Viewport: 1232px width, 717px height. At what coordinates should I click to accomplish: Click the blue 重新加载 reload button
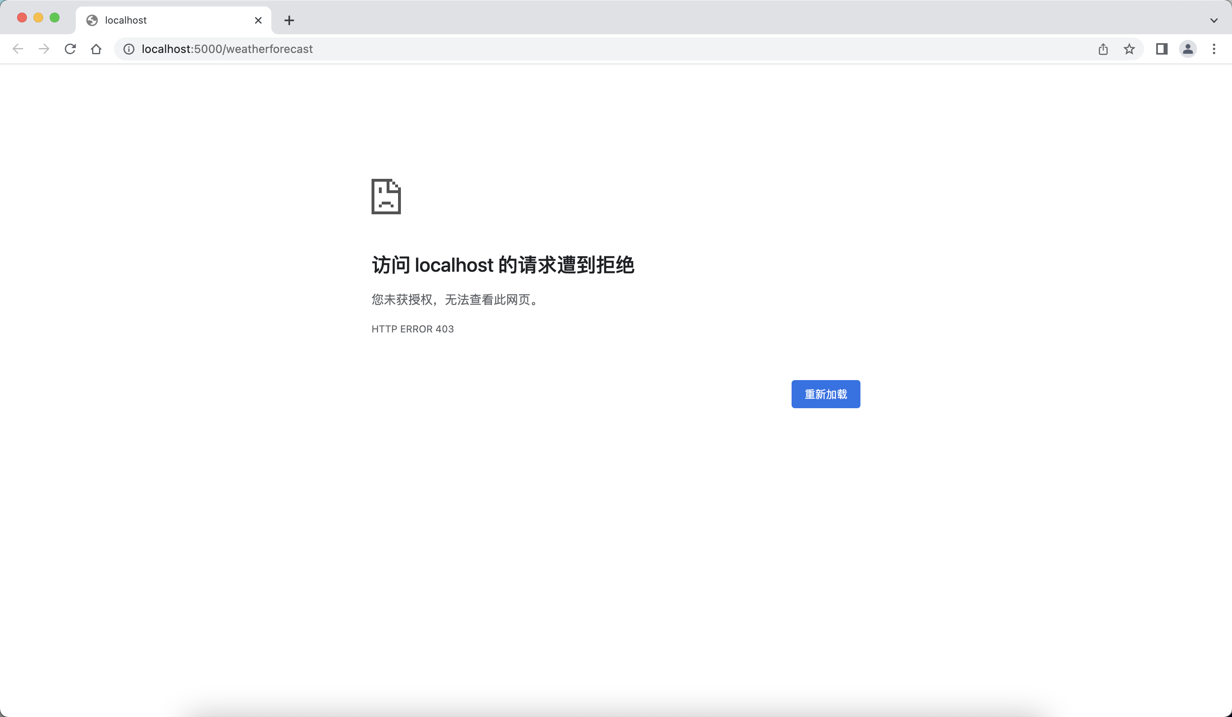click(825, 394)
